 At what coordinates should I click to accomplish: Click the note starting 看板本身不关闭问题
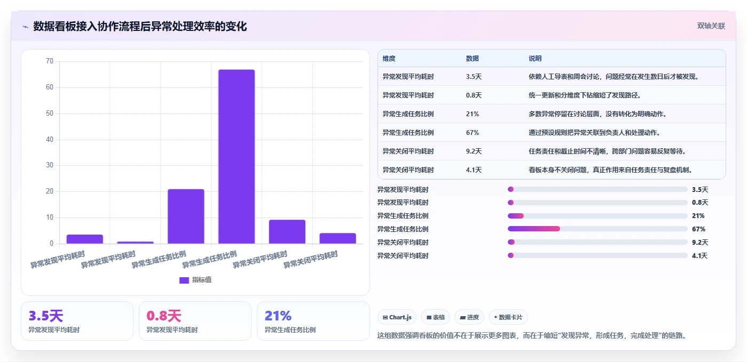pyautogui.click(x=611, y=170)
